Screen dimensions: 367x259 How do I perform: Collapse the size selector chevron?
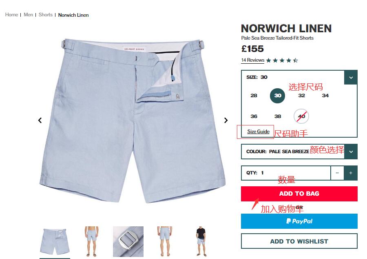351,77
